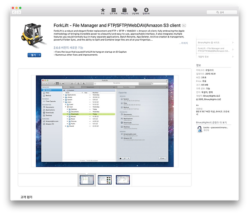Open the Top Charts list icon
249x215 pixels.
(113, 11)
